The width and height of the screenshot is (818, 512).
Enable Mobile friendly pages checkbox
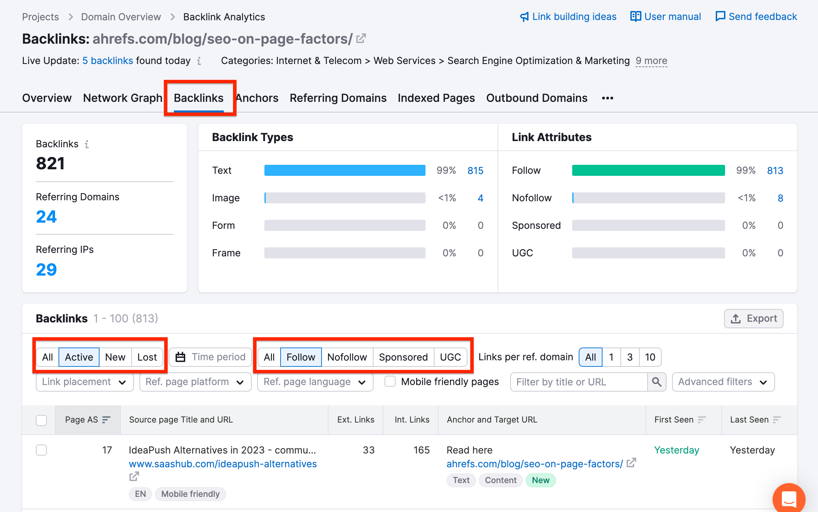[x=390, y=382]
